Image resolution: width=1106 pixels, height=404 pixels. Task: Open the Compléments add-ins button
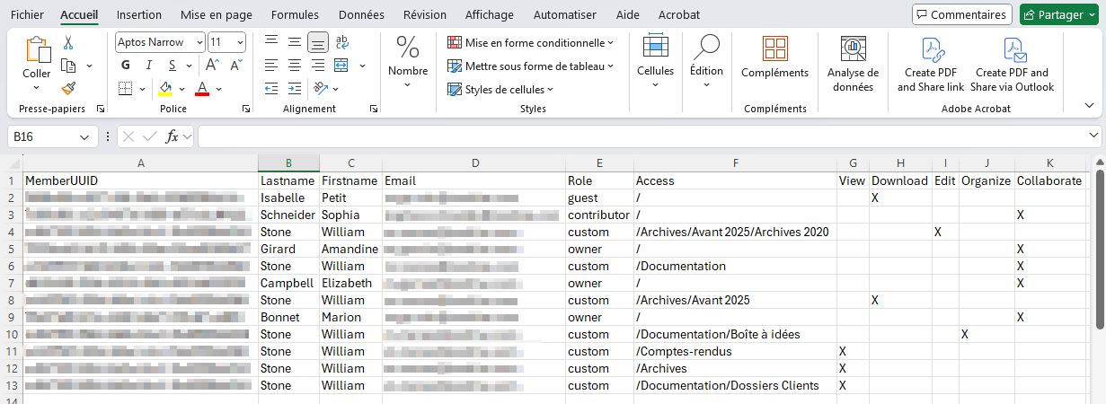pos(774,59)
